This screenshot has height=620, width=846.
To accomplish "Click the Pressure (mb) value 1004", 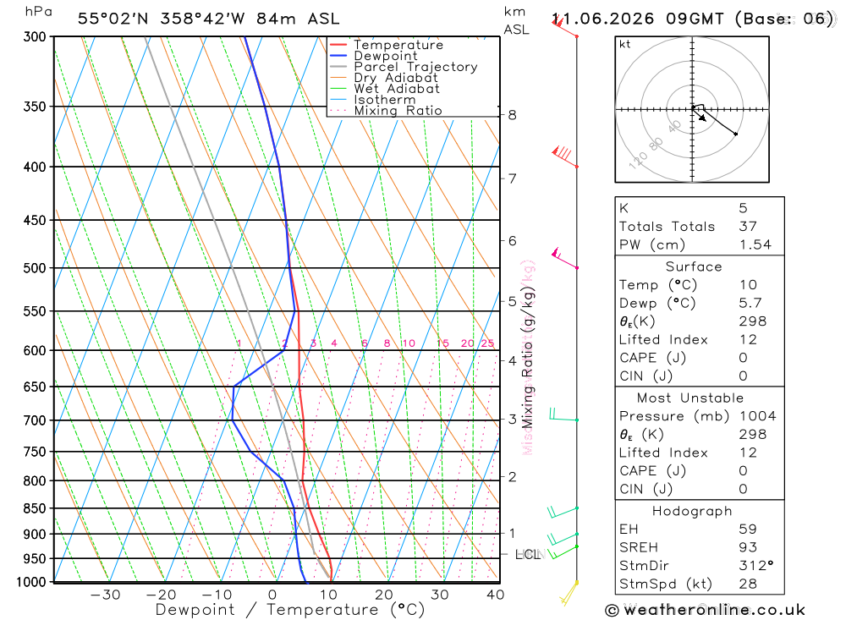I will 757,416.
